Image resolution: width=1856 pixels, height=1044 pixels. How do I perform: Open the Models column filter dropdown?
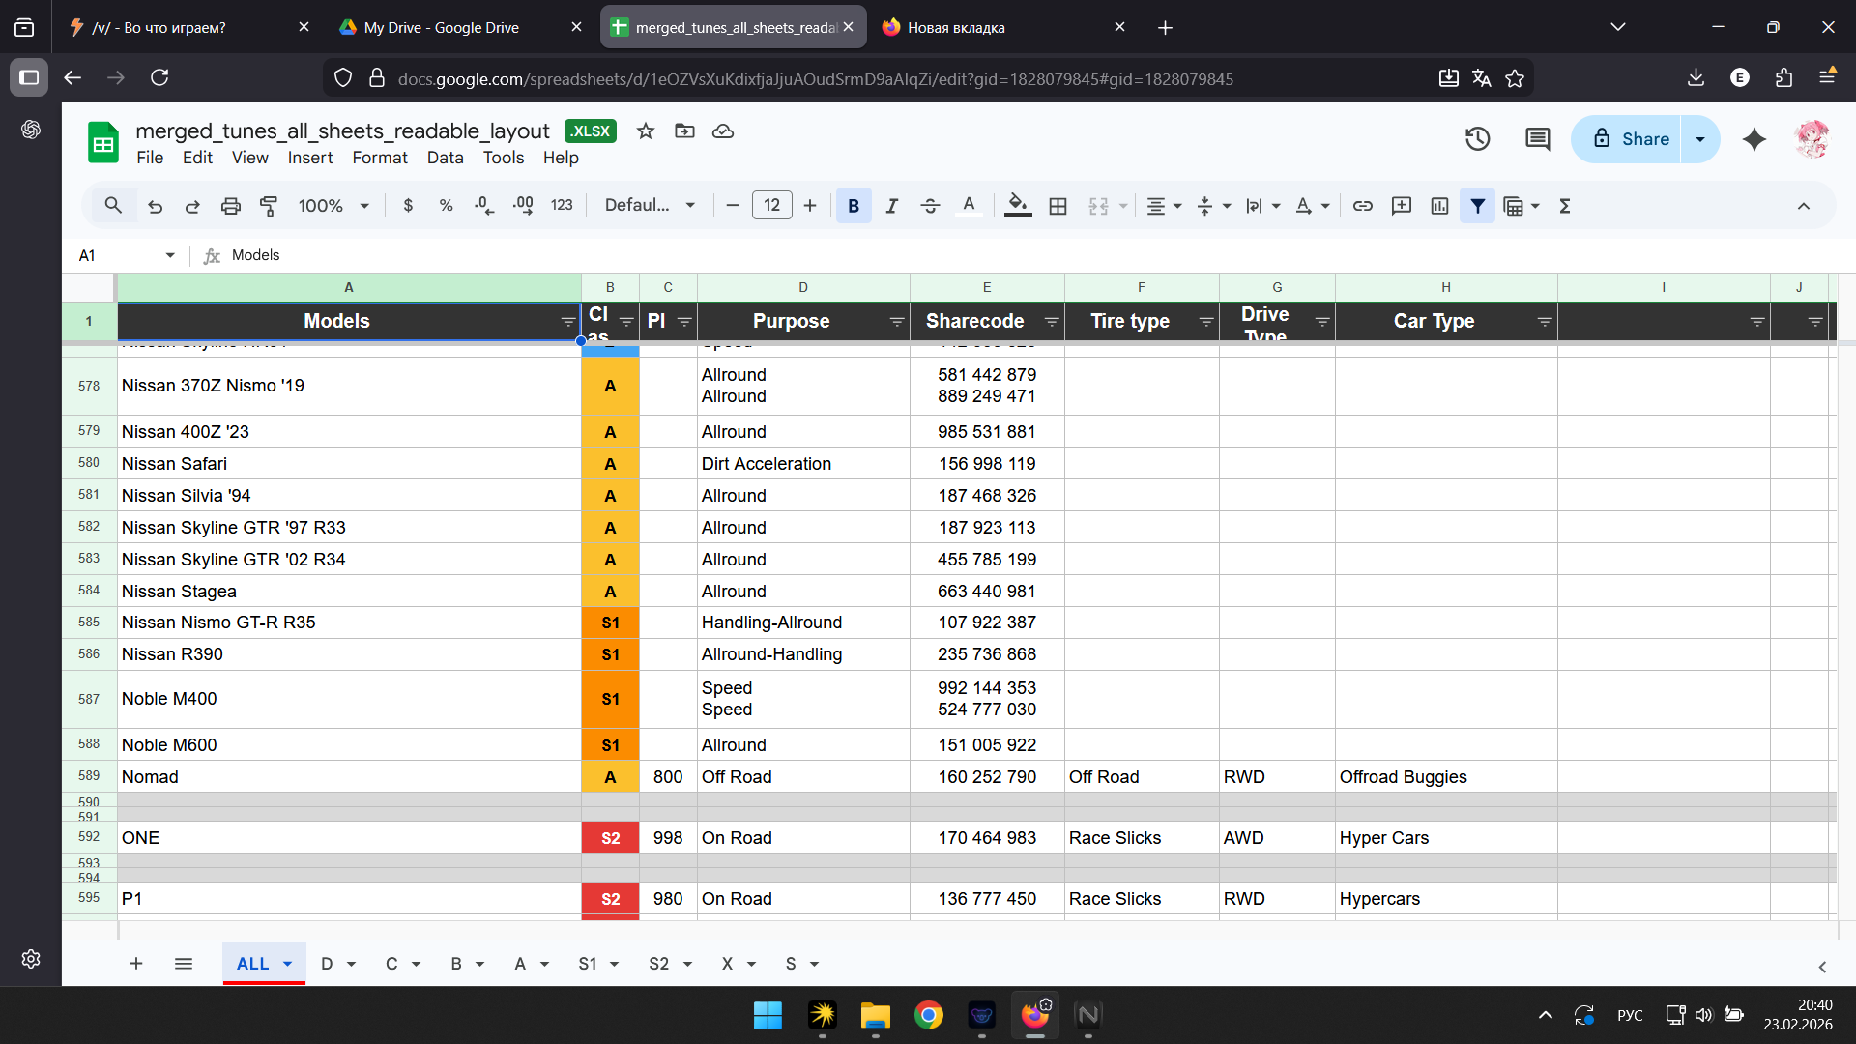click(568, 322)
